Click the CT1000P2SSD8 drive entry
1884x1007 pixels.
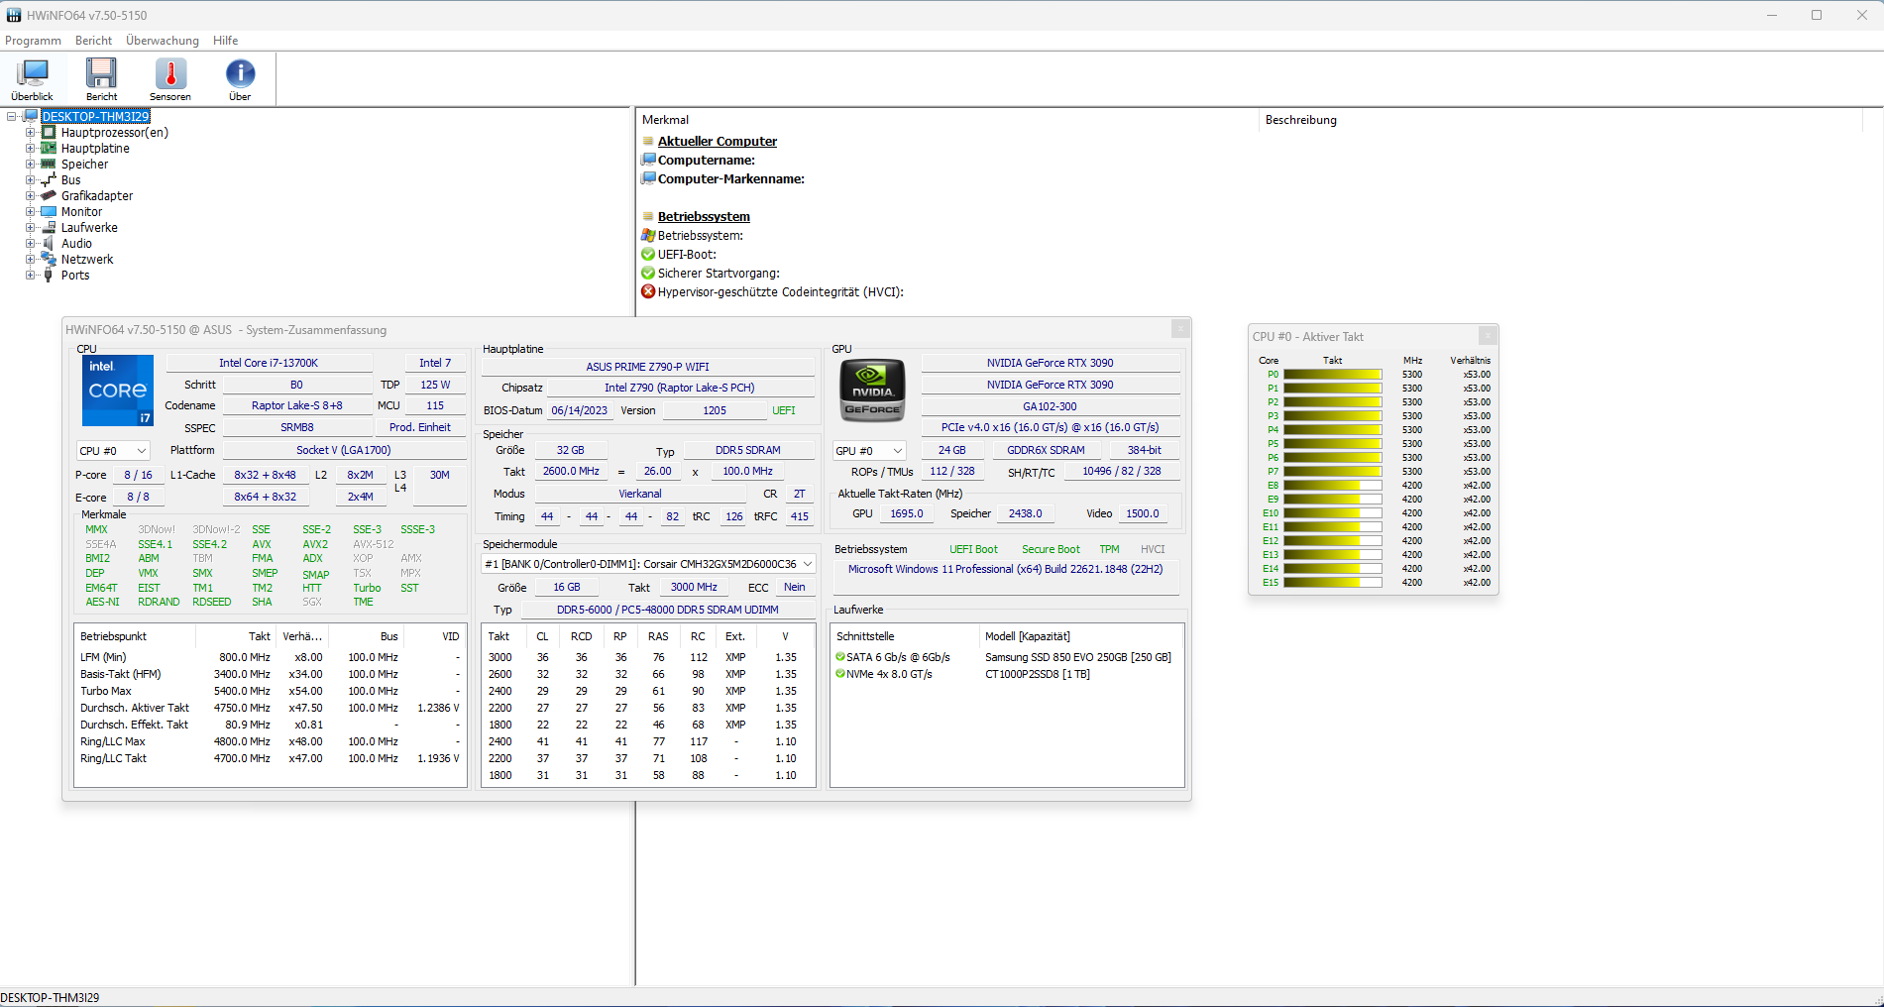pos(1038,674)
